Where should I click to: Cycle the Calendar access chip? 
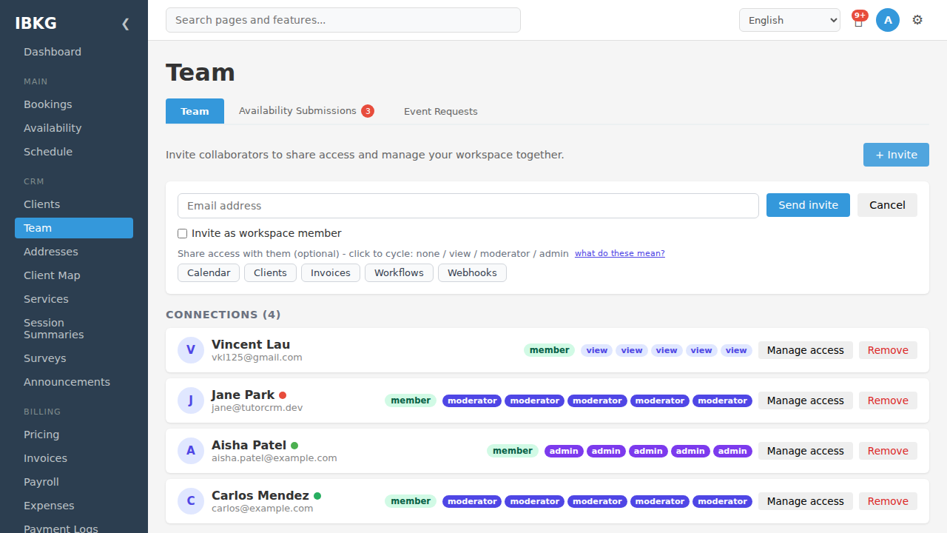(x=209, y=272)
